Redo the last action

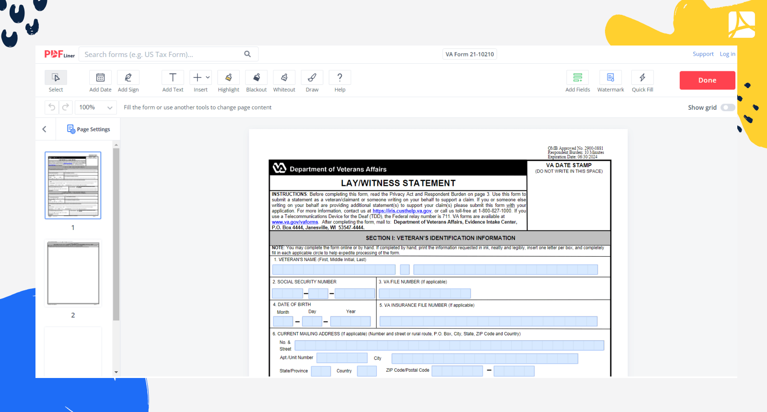click(x=66, y=107)
